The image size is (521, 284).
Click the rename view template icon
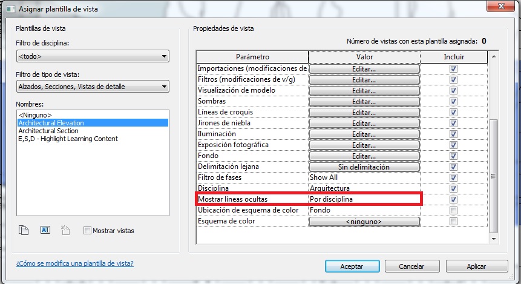point(45,230)
